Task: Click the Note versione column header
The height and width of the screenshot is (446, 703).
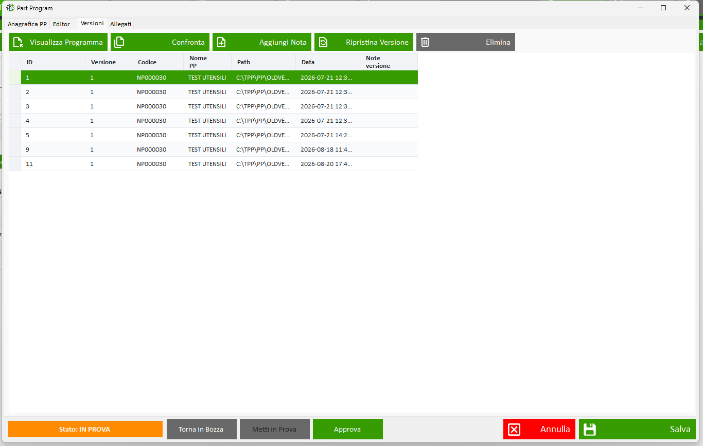Action: (x=389, y=62)
